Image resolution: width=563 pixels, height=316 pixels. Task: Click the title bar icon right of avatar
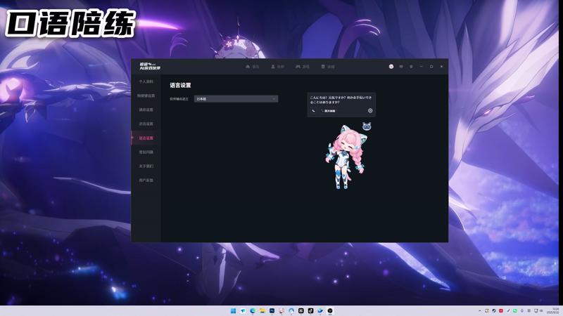pyautogui.click(x=401, y=67)
